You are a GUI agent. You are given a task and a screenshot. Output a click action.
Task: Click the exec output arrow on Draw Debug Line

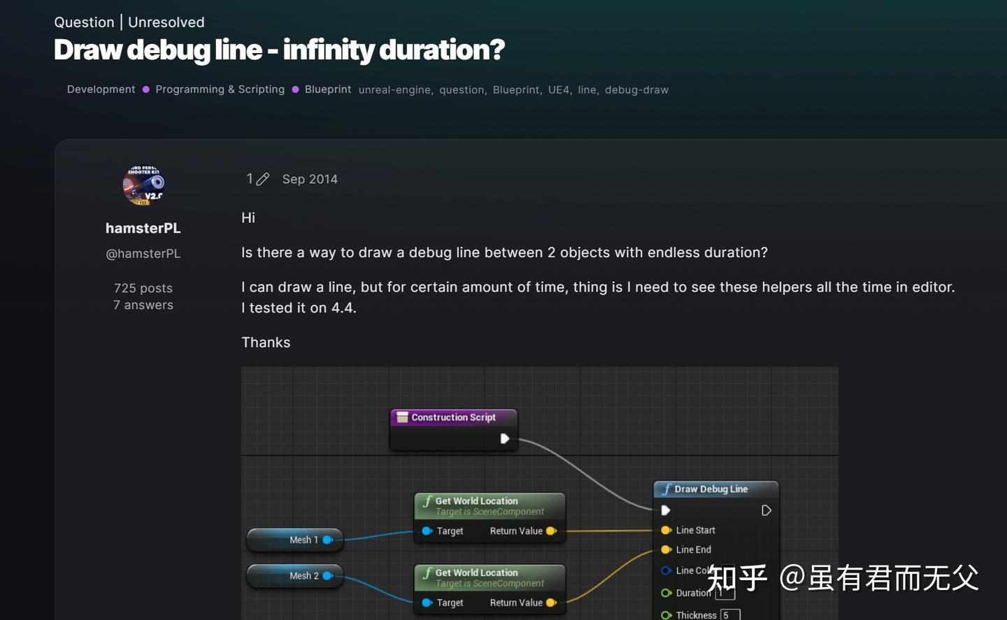[766, 510]
